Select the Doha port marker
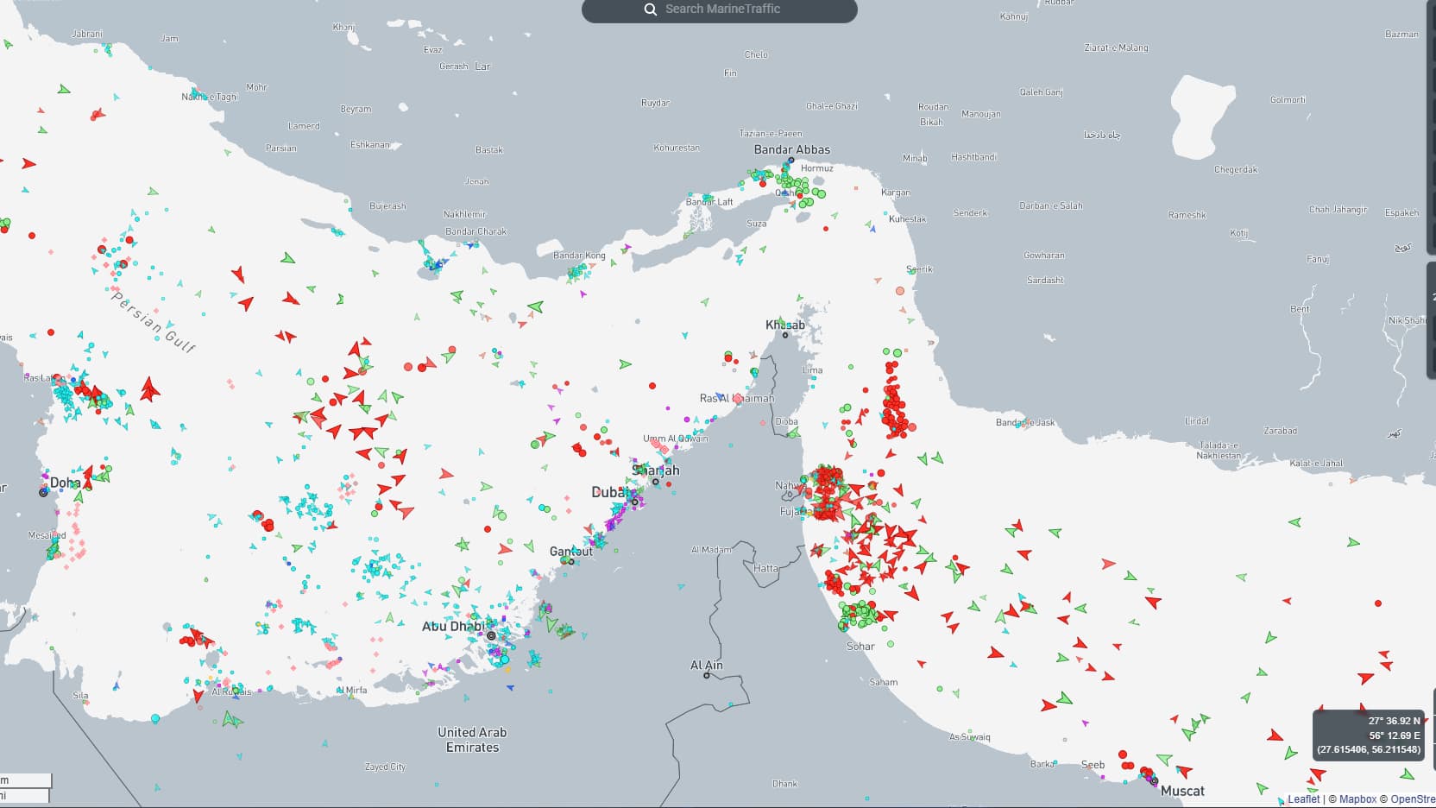Viewport: 1436px width, 808px height. pos(43,492)
